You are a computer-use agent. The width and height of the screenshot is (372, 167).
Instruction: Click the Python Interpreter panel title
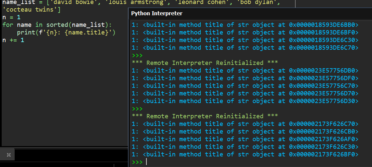(x=156, y=13)
